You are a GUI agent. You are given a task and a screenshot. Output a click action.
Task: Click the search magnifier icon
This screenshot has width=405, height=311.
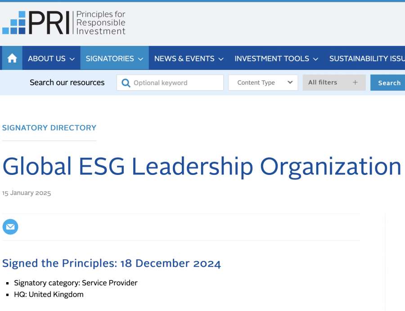pos(126,83)
